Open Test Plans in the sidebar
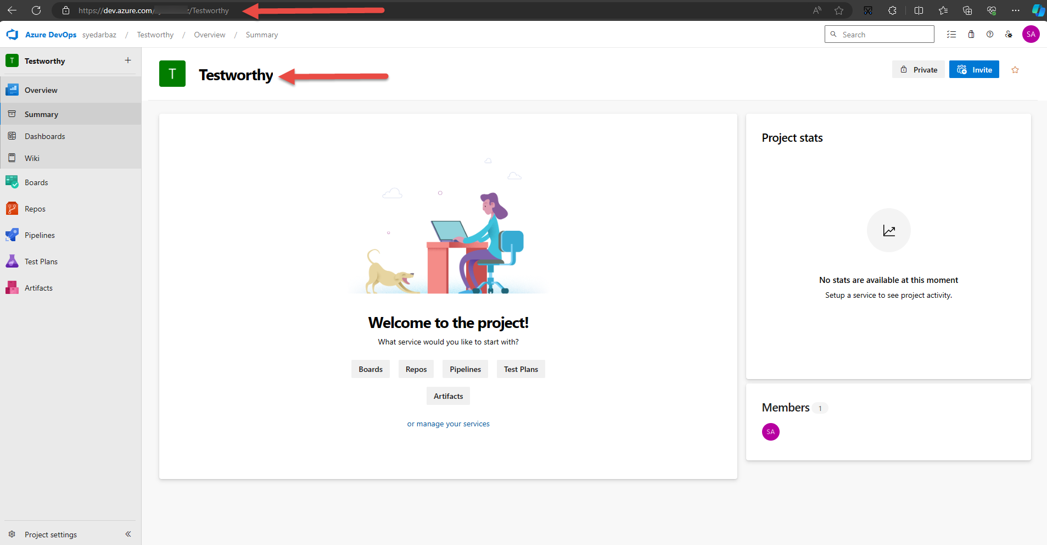This screenshot has height=545, width=1047. 41,262
